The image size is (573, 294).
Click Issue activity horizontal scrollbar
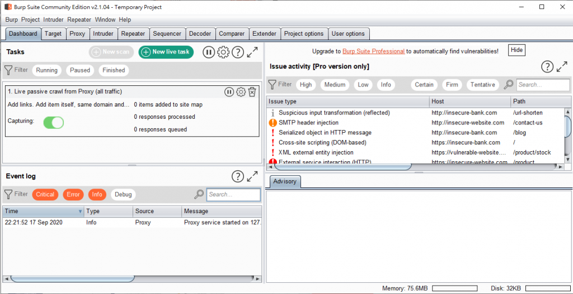tap(343, 166)
